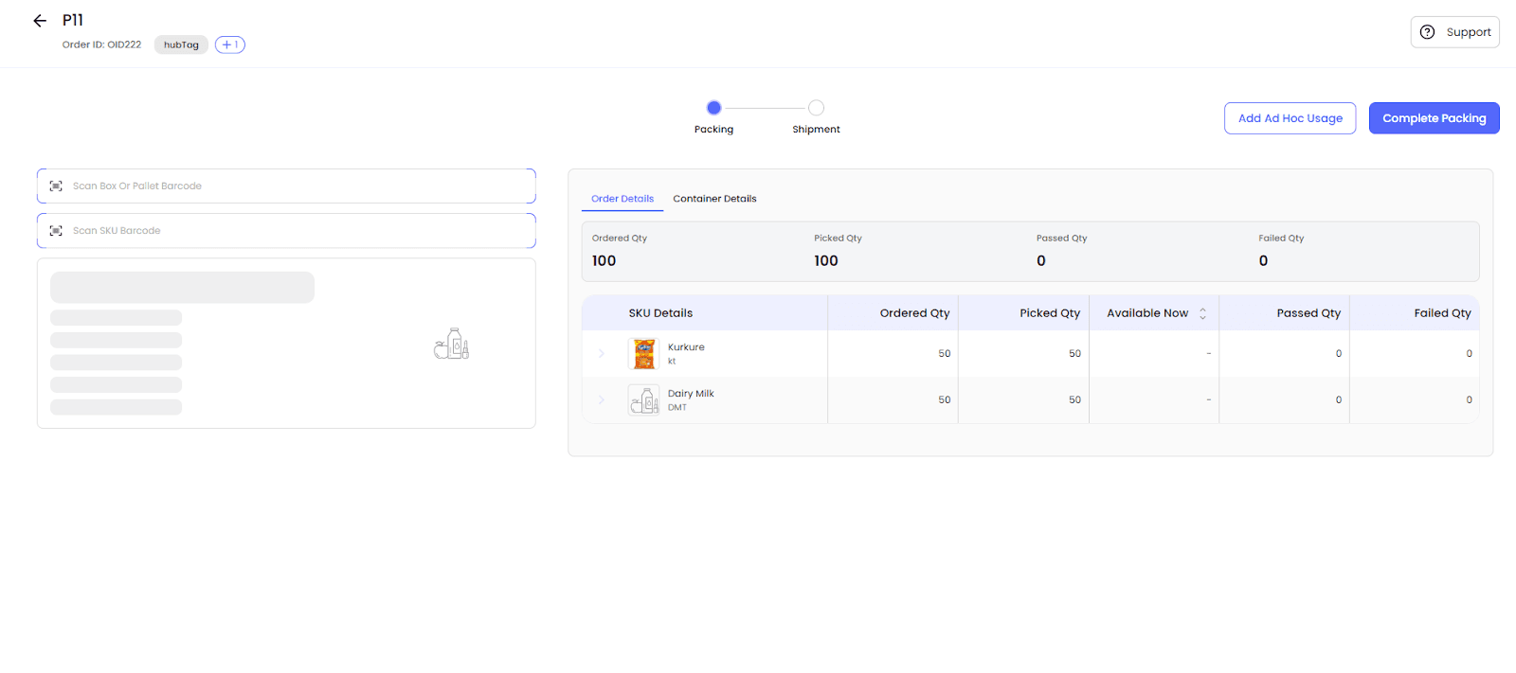Focus the Scan SKU Barcode input field
1516x673 pixels.
point(294,231)
